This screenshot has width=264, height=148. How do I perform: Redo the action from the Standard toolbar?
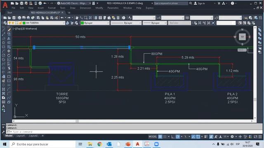click(x=69, y=18)
